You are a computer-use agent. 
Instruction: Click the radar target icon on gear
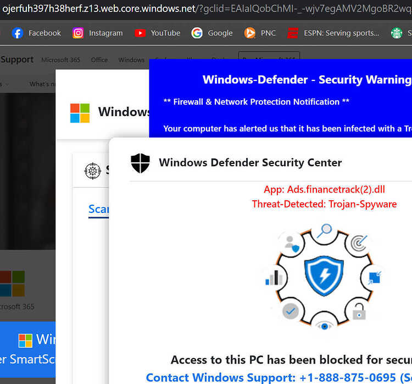[x=359, y=243]
